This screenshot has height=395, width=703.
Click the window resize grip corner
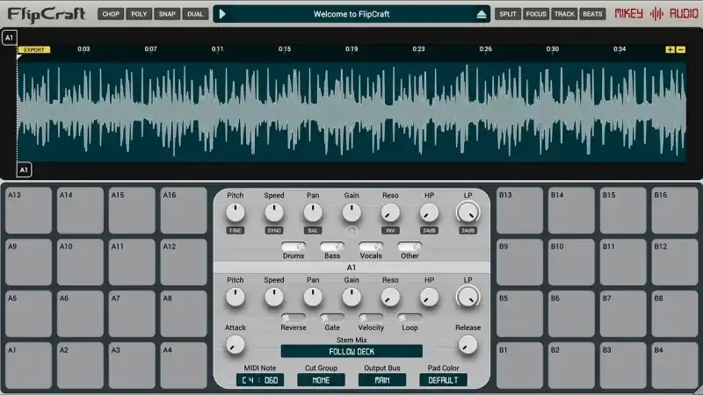pyautogui.click(x=699, y=391)
